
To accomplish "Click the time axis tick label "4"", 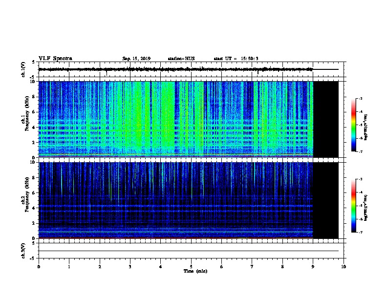I will pyautogui.click(x=161, y=267).
